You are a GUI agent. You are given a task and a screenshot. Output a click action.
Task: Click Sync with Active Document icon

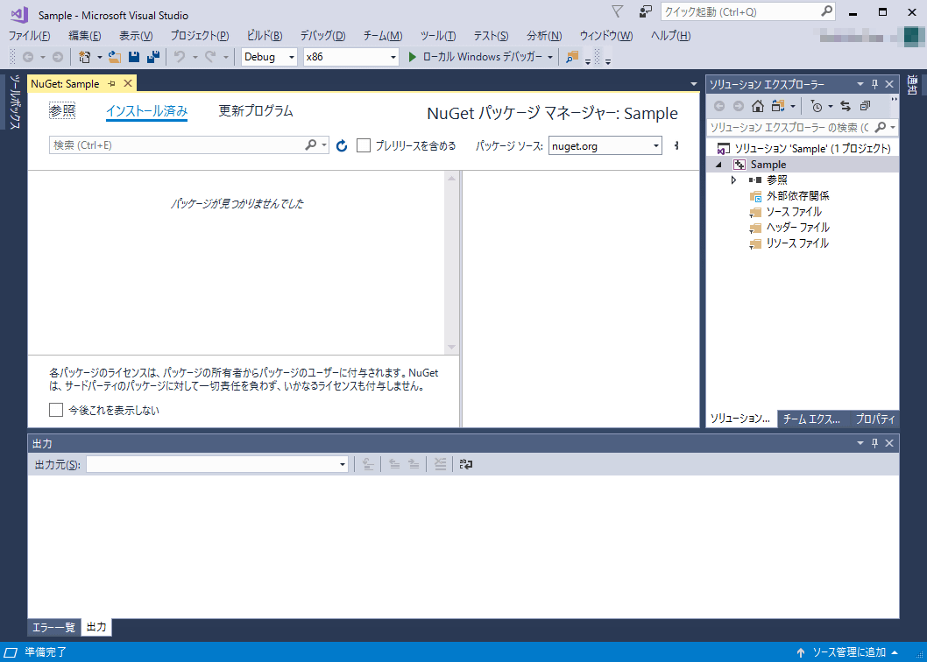click(x=846, y=106)
